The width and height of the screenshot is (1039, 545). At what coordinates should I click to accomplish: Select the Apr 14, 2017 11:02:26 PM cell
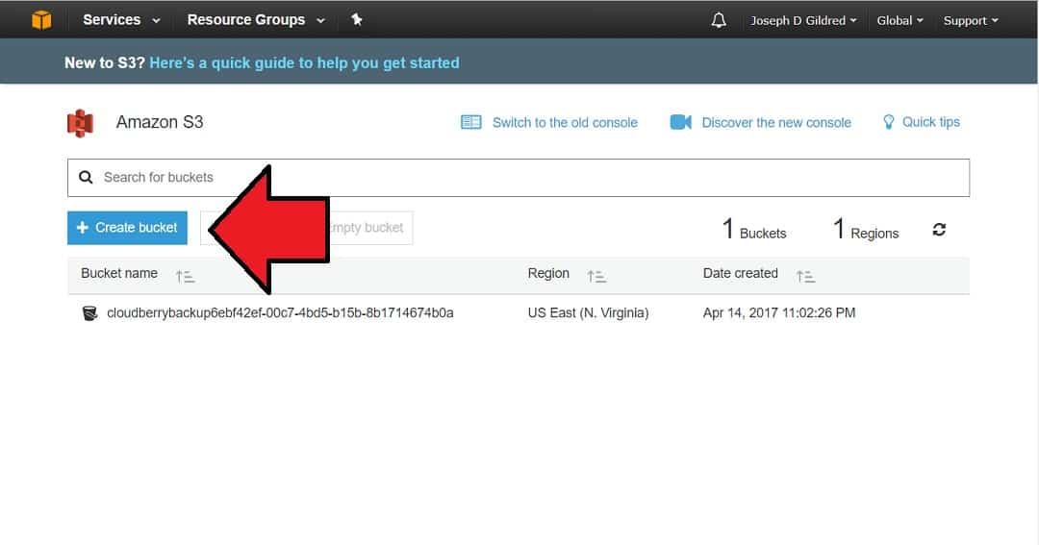point(779,312)
